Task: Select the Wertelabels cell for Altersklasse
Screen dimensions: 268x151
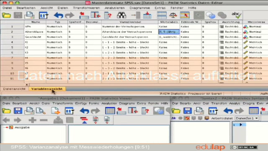Action: click(168, 32)
